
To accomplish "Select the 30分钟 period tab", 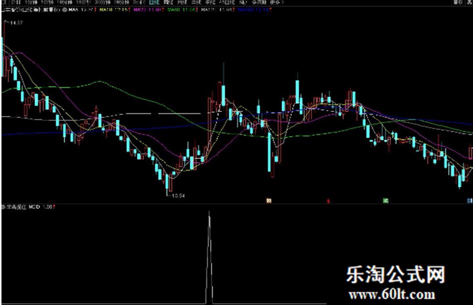I will click(x=102, y=2).
